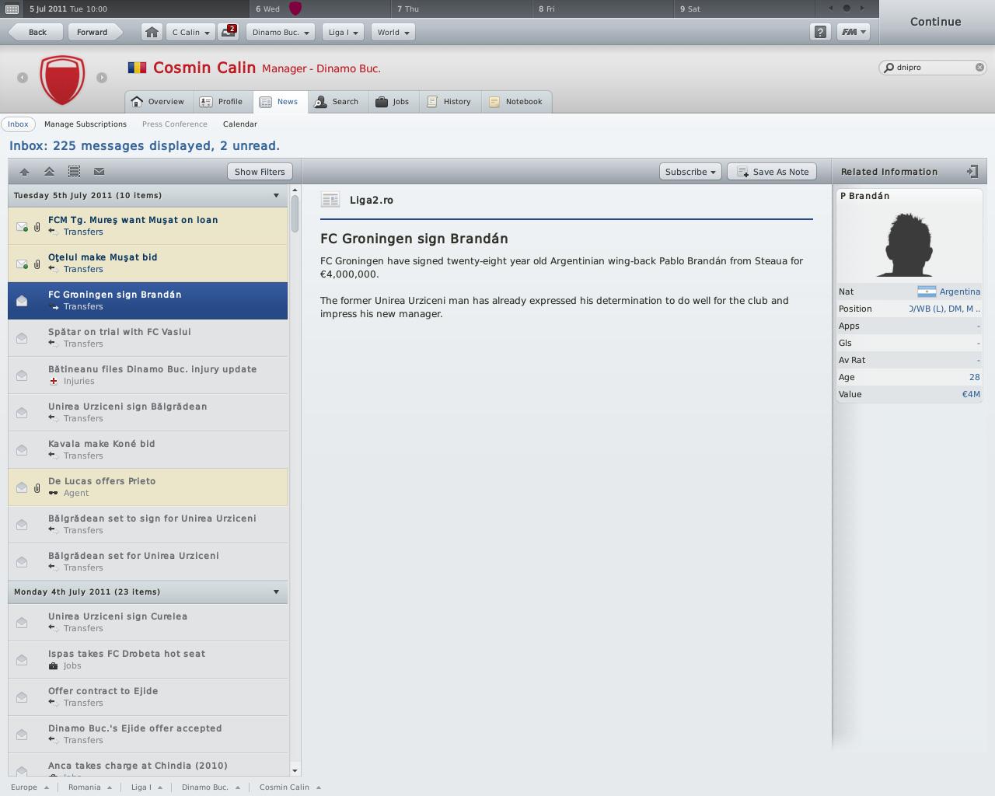Screen dimensions: 995x796
Task: Click the home icon in the toolbar
Action: 152,32
